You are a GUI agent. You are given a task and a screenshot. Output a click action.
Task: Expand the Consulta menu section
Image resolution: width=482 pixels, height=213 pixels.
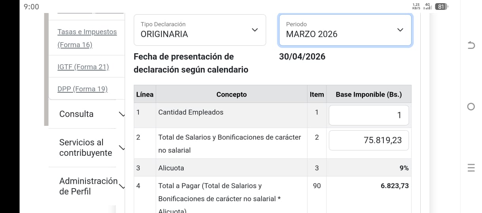pos(121,114)
